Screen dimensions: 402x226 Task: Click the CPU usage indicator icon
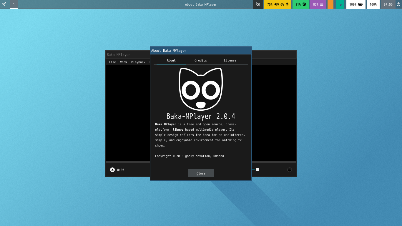click(x=305, y=4)
